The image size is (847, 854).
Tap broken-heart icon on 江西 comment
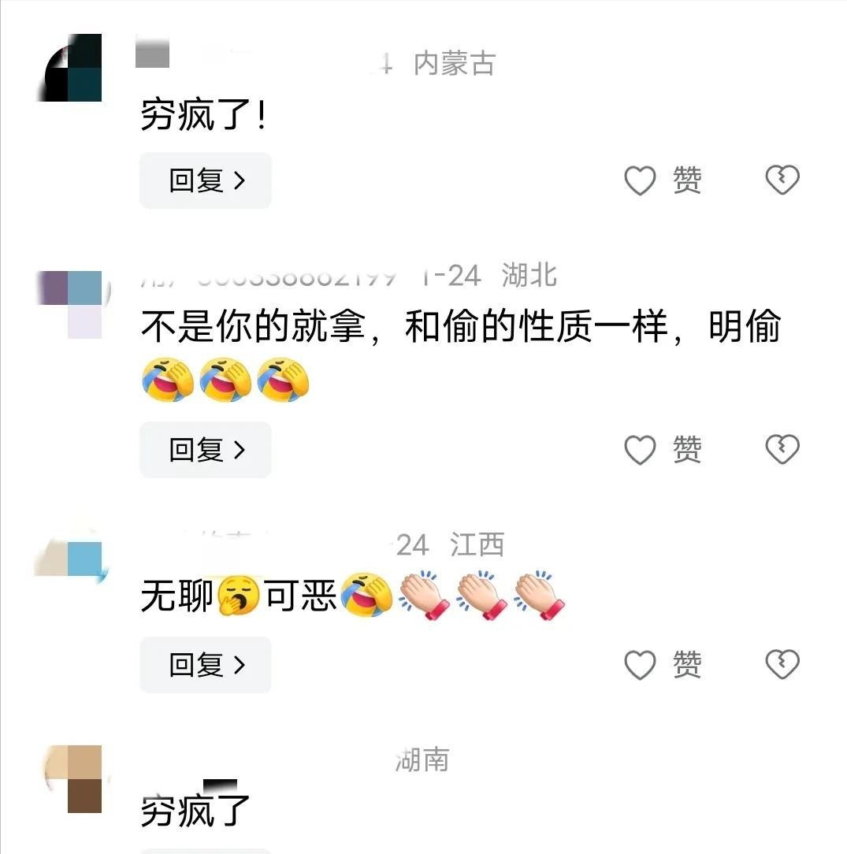coord(782,664)
